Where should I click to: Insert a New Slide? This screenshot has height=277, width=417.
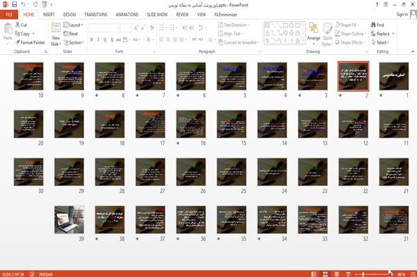[56, 34]
